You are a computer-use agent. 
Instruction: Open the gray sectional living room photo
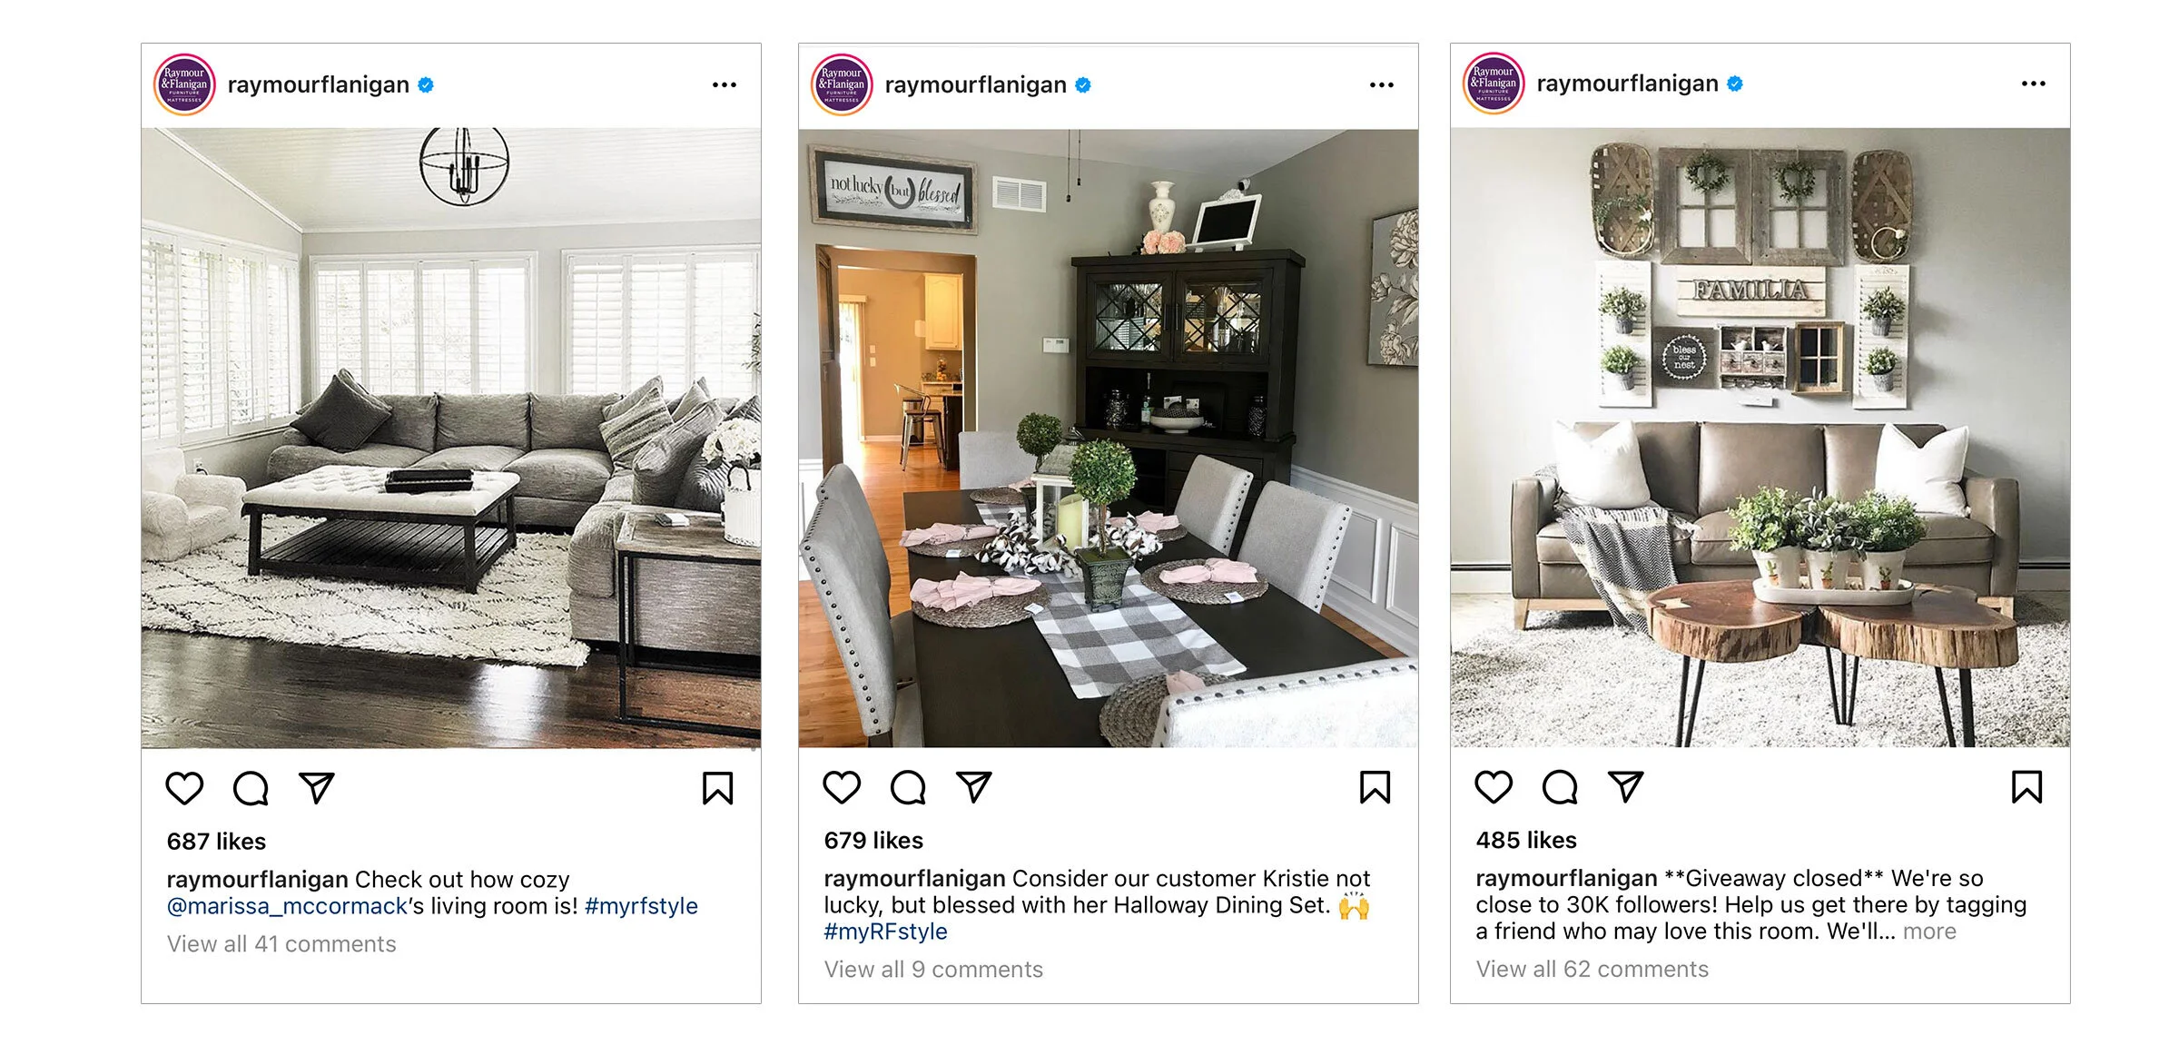(x=451, y=438)
